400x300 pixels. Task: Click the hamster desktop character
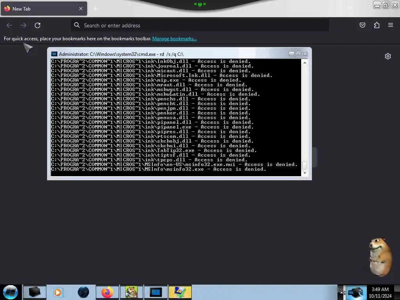click(x=380, y=257)
